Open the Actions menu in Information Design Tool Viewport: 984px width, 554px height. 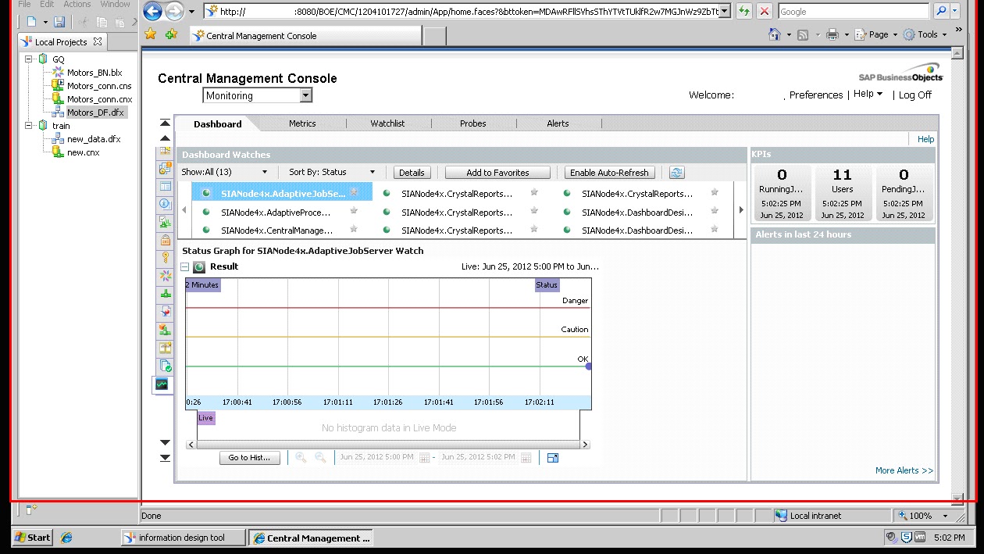point(76,4)
